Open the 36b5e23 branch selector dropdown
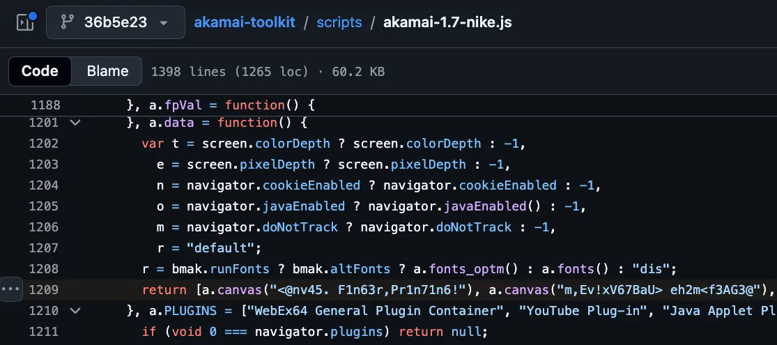This screenshot has height=345, width=777. (x=116, y=22)
